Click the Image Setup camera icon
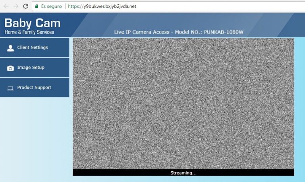This screenshot has height=182, width=305. (10, 68)
